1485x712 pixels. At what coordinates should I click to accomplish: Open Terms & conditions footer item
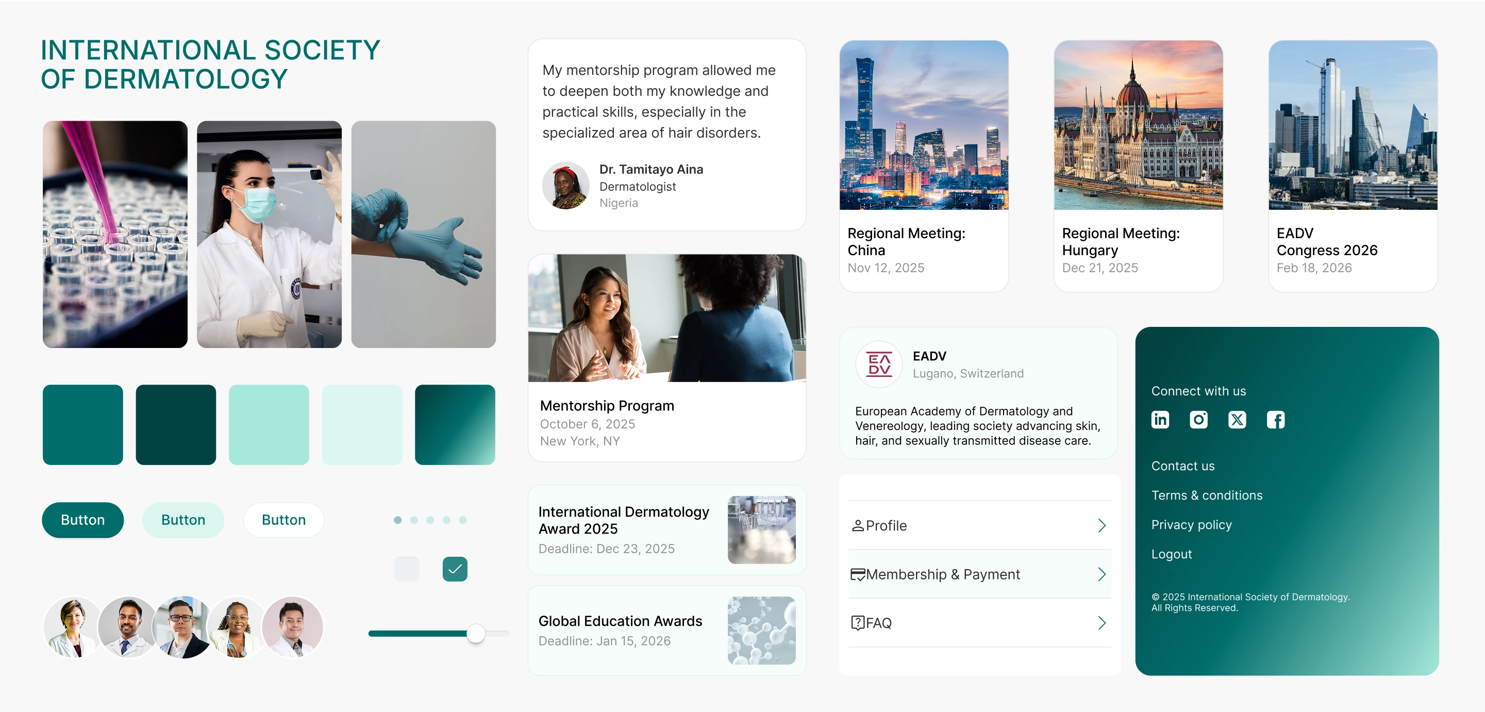point(1207,495)
